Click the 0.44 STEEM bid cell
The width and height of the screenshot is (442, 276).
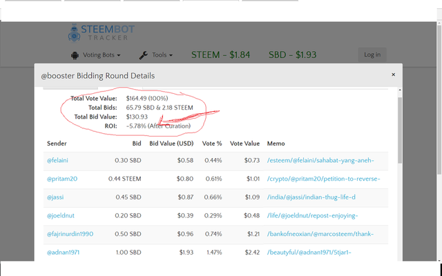point(124,179)
